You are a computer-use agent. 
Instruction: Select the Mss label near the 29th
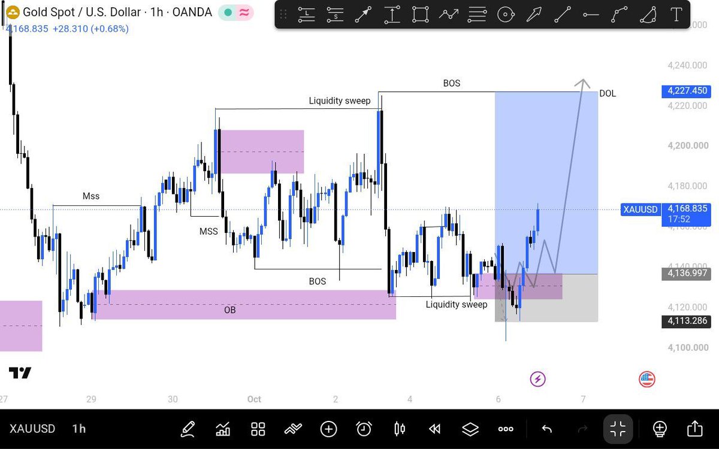pyautogui.click(x=91, y=196)
